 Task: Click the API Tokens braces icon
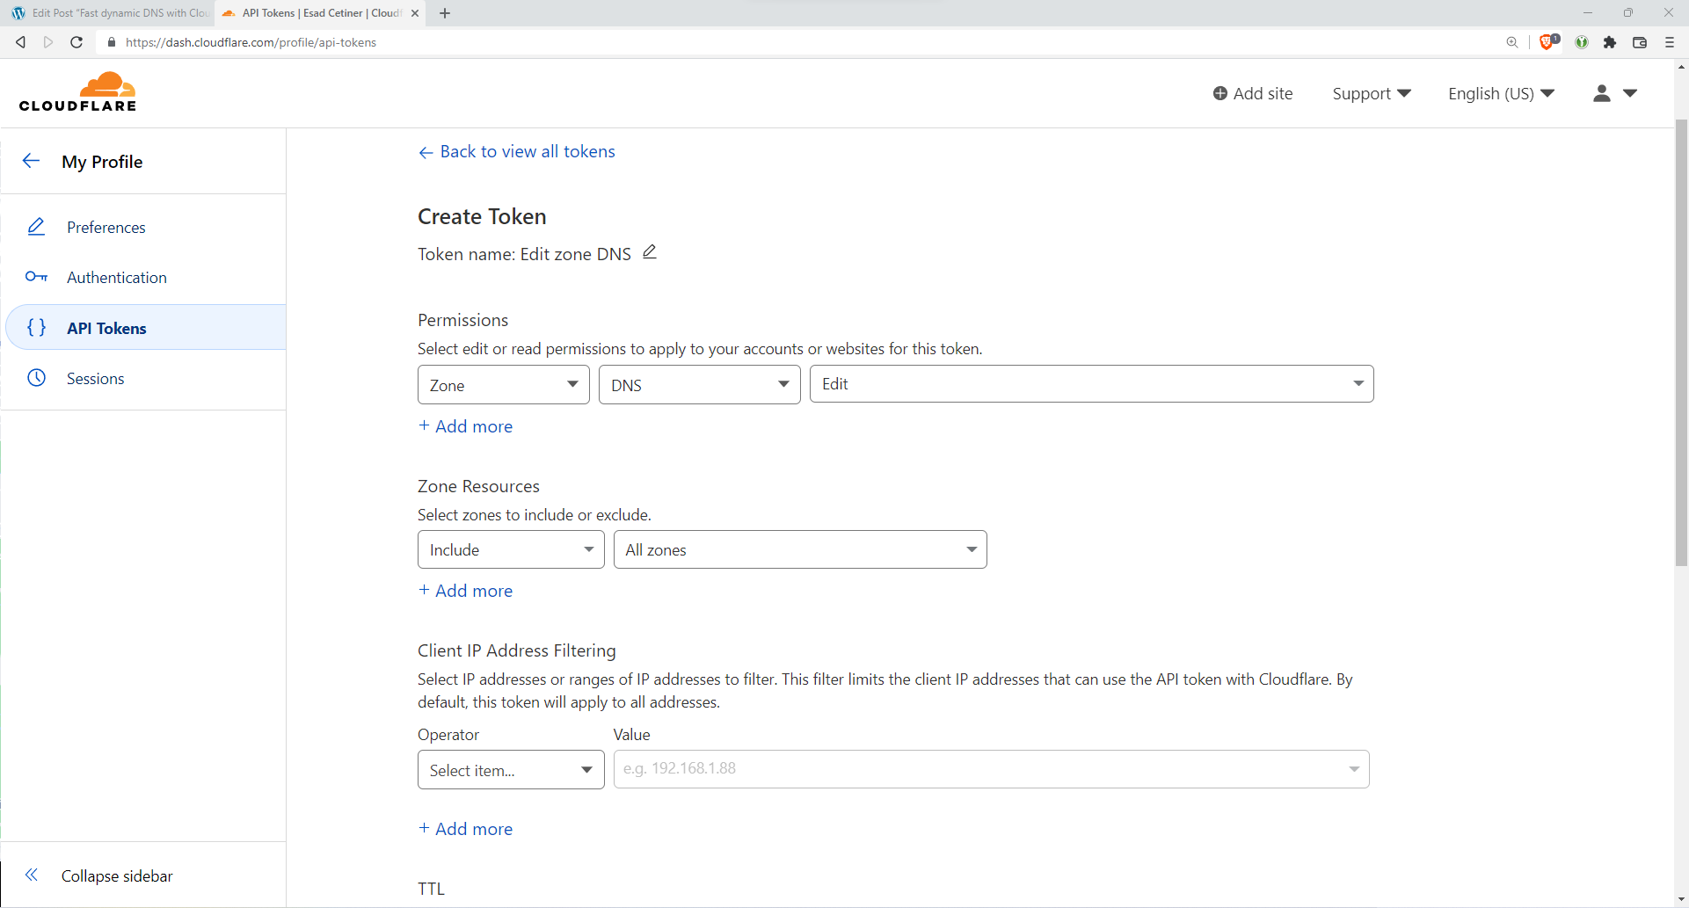click(x=36, y=327)
